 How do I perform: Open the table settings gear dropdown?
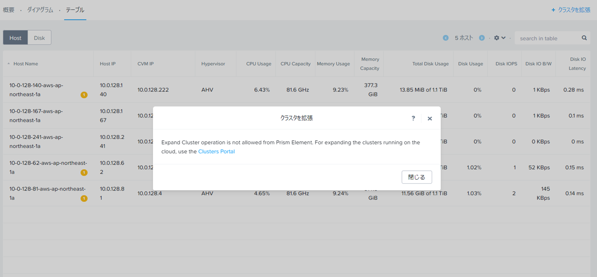[x=500, y=38]
